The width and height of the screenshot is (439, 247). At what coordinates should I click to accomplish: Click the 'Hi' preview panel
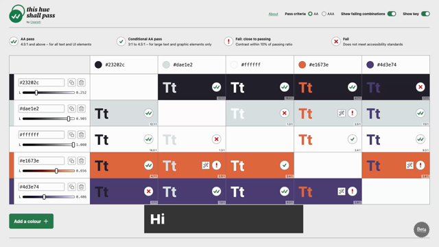[224, 219]
